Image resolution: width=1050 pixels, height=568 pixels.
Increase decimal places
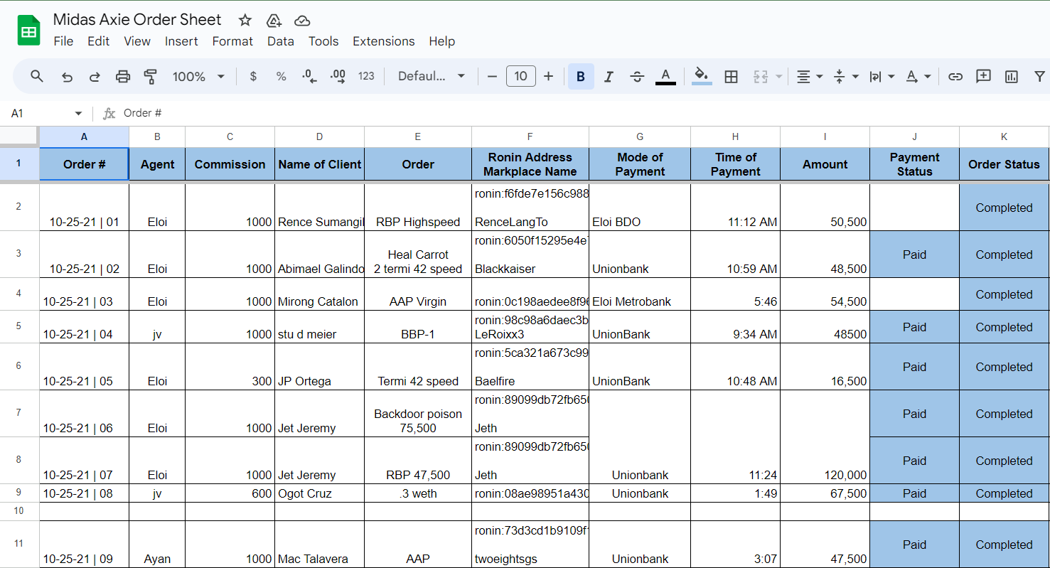pyautogui.click(x=338, y=76)
